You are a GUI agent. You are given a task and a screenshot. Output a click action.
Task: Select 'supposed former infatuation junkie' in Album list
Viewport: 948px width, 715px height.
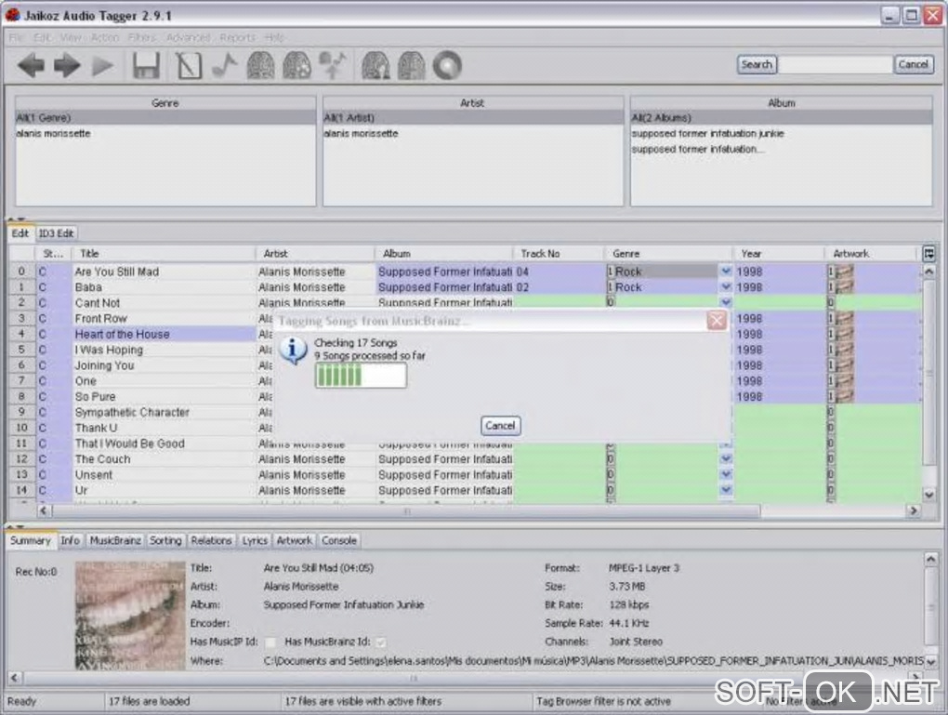pyautogui.click(x=781, y=133)
